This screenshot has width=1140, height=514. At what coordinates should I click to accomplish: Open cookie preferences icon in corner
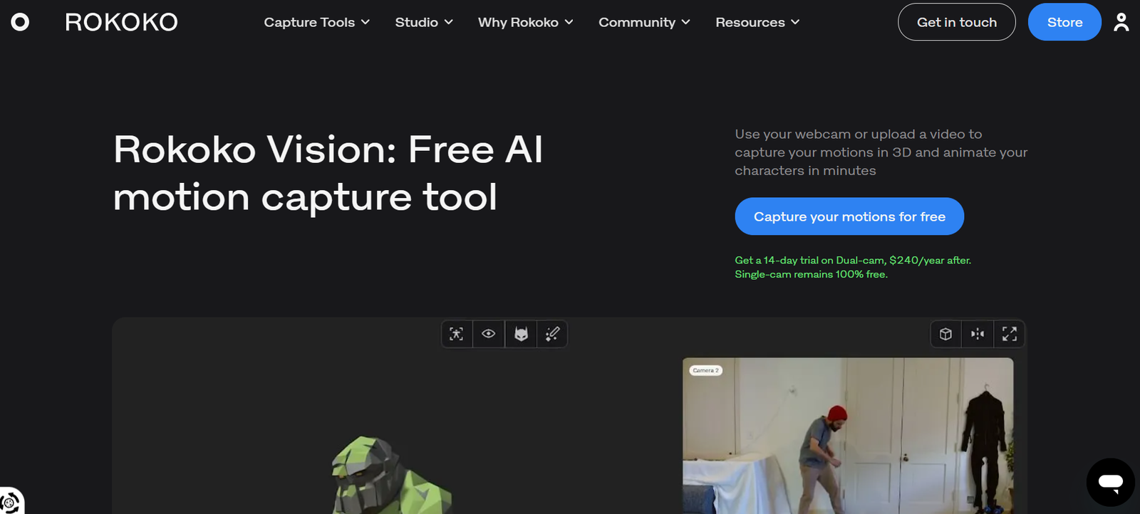tap(10, 503)
